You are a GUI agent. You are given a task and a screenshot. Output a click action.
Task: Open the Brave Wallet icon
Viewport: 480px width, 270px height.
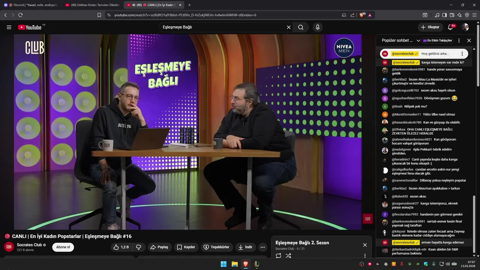452,15
